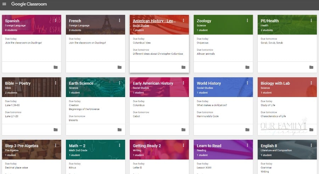Open the Earth Science class
This screenshot has width=319, height=174.
click(81, 83)
